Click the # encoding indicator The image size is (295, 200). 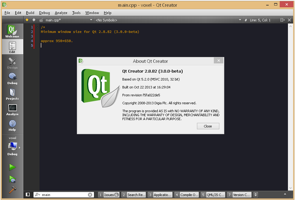coord(246,20)
